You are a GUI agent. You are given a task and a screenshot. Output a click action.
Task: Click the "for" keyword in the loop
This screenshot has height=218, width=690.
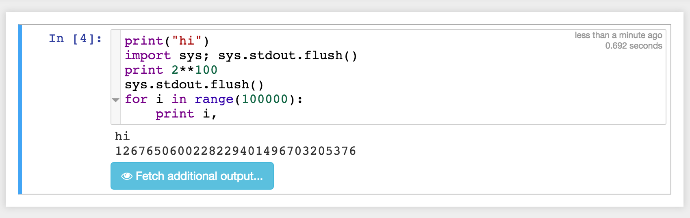click(x=136, y=99)
